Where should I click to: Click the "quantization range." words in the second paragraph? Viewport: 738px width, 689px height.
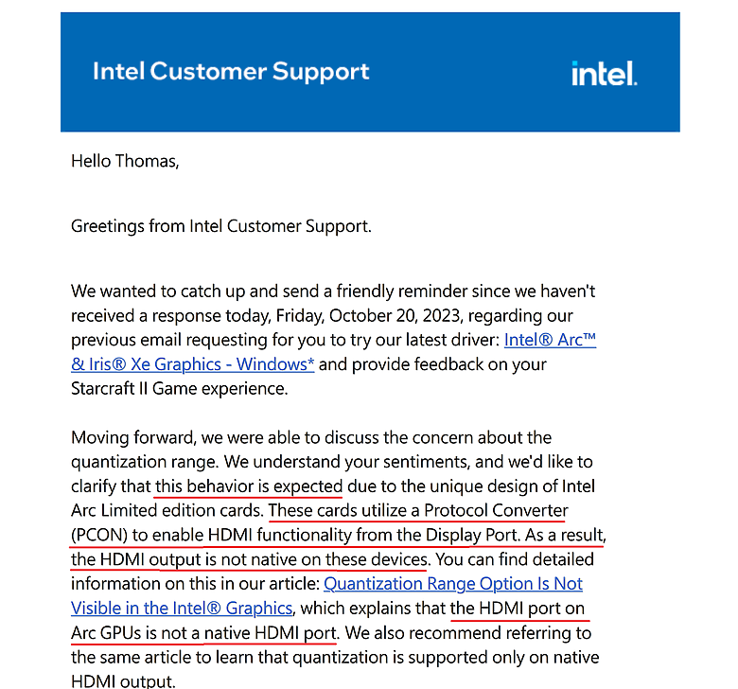click(x=145, y=462)
